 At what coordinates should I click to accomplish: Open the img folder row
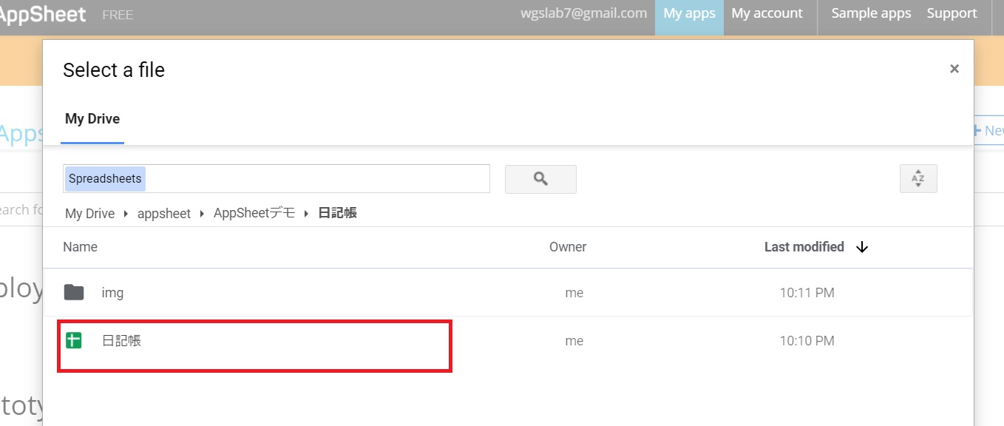pos(508,292)
